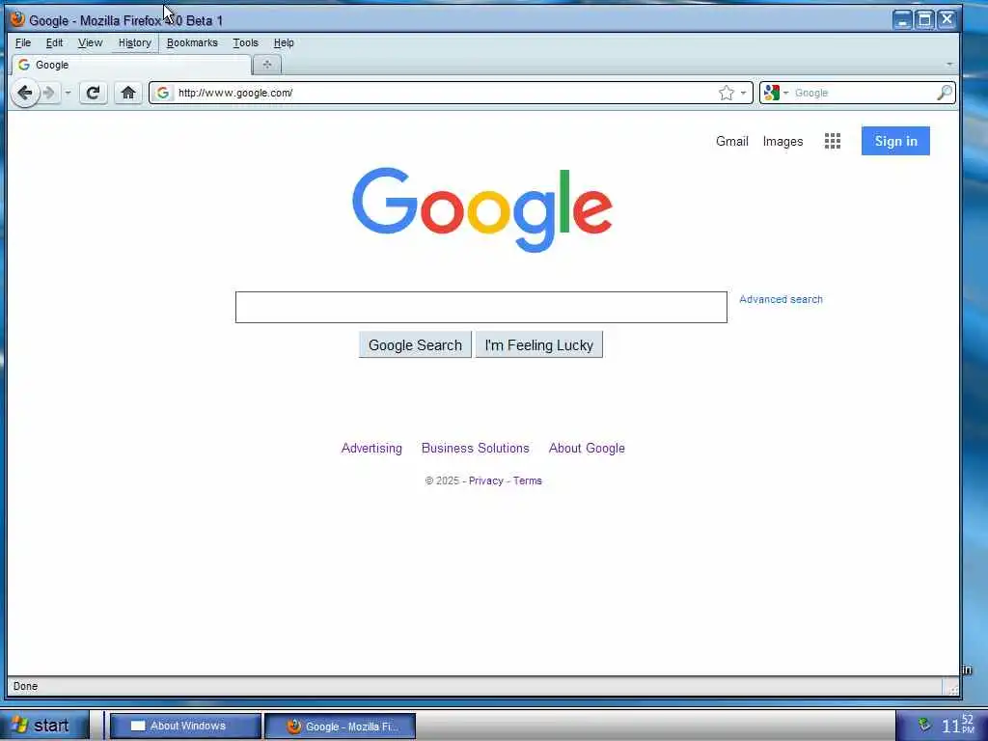Open the Privacy link

pos(486,480)
